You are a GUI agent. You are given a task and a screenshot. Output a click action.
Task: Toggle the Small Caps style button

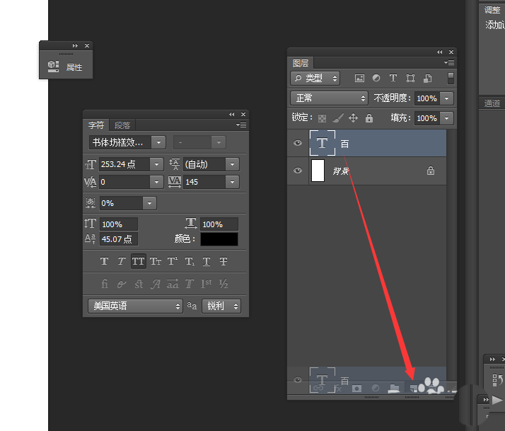point(156,261)
